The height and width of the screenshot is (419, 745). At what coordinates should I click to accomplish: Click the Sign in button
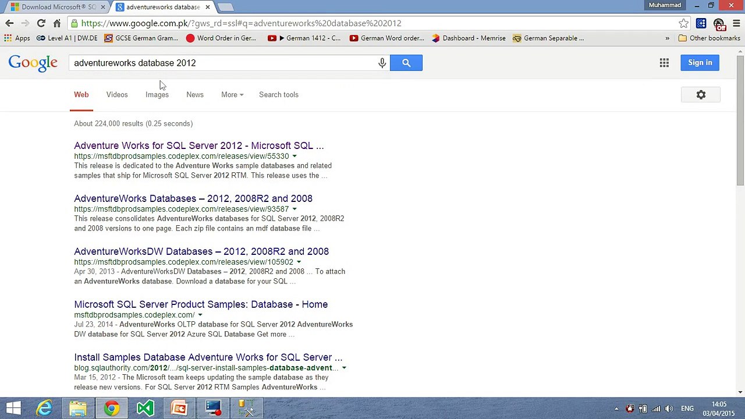700,63
